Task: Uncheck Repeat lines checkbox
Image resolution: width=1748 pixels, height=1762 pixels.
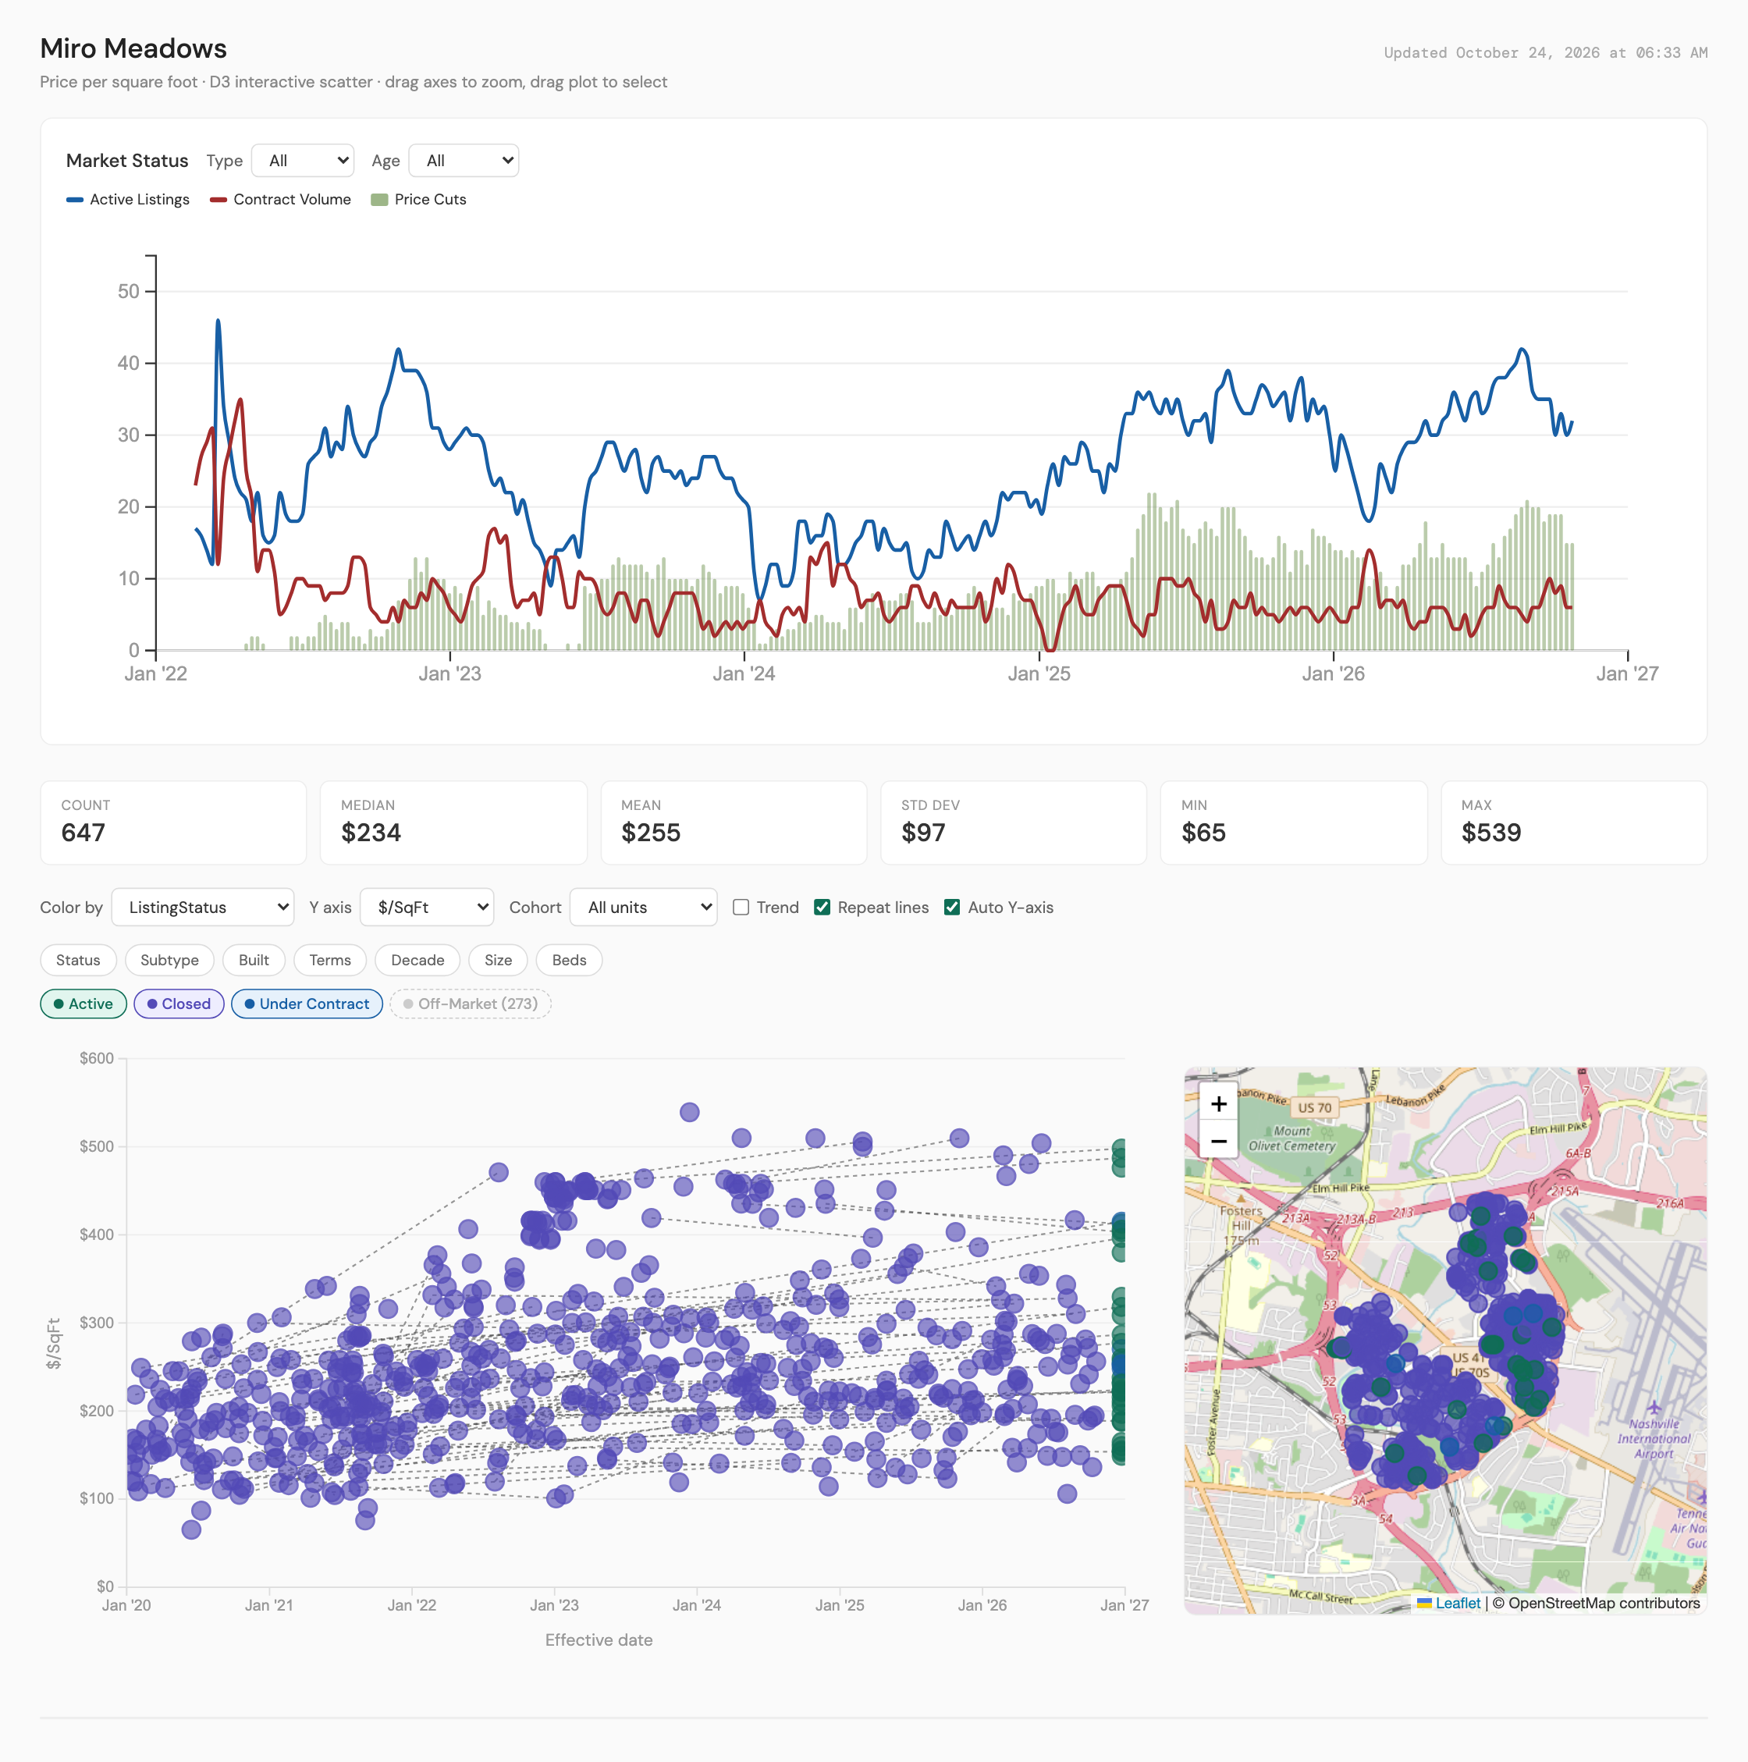Action: point(822,908)
